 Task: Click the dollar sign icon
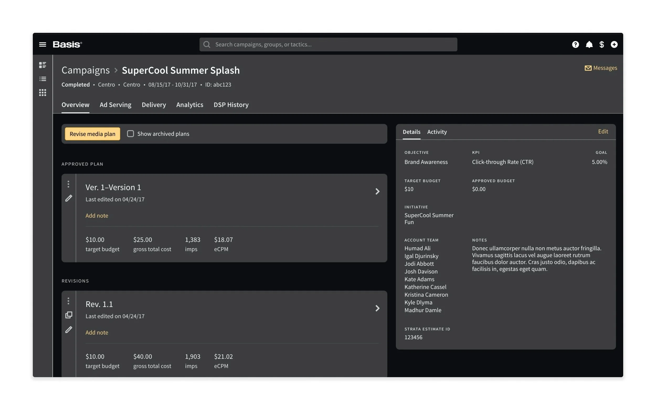pos(601,45)
